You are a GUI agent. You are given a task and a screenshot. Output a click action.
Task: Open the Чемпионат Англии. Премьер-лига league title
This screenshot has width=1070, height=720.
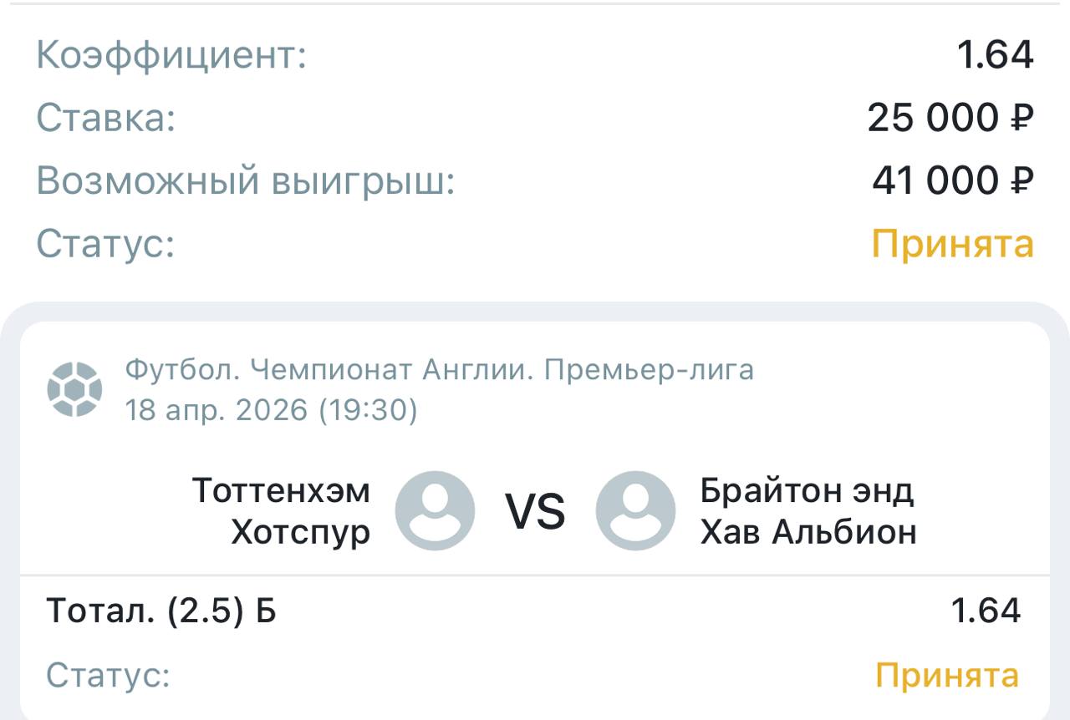[439, 369]
